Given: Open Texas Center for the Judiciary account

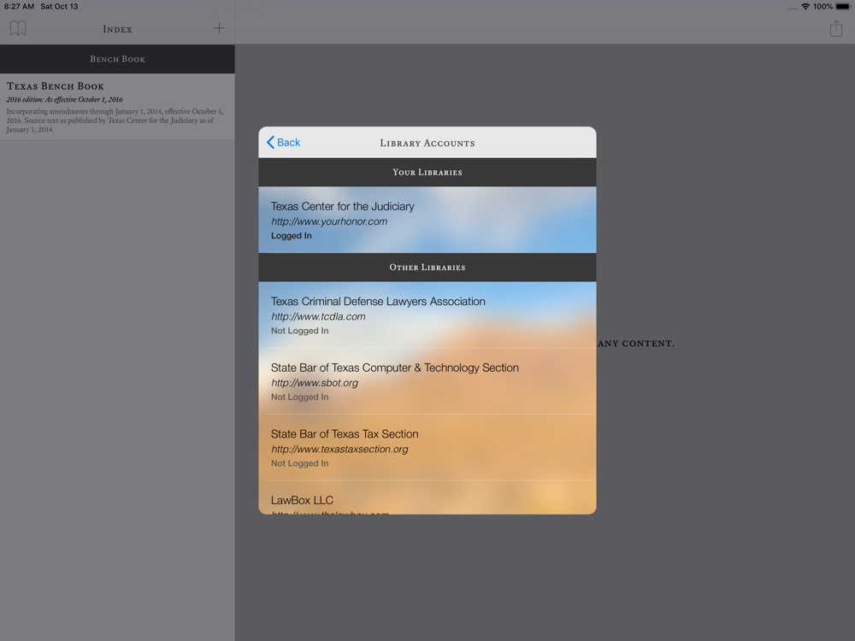Looking at the screenshot, I should [427, 220].
